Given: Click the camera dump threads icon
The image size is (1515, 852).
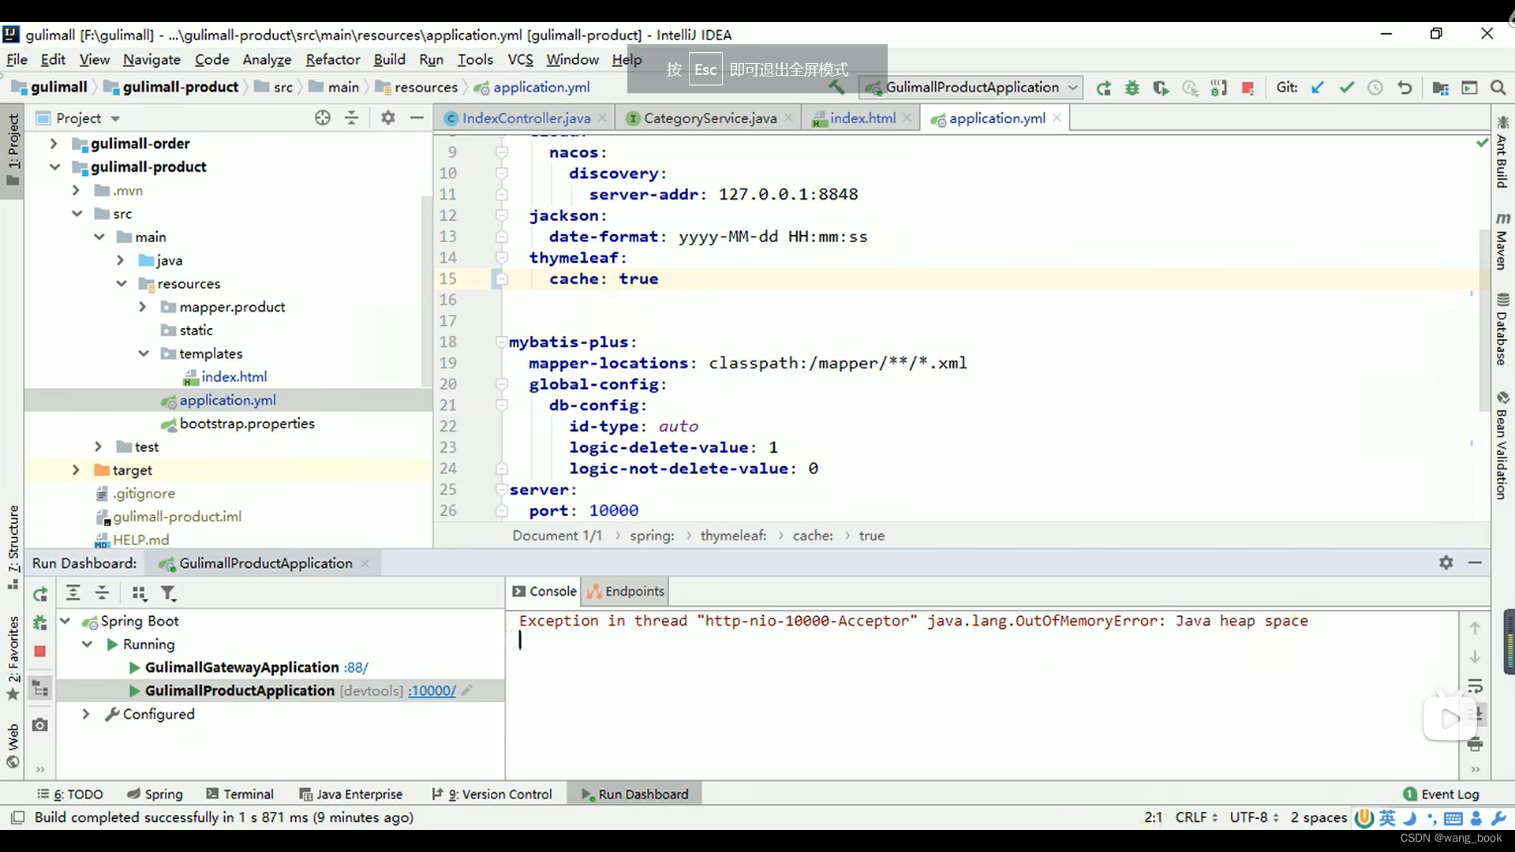Looking at the screenshot, I should tap(40, 724).
